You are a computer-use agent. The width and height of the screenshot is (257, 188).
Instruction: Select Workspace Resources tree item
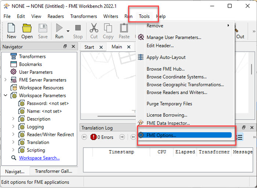pos(41,88)
